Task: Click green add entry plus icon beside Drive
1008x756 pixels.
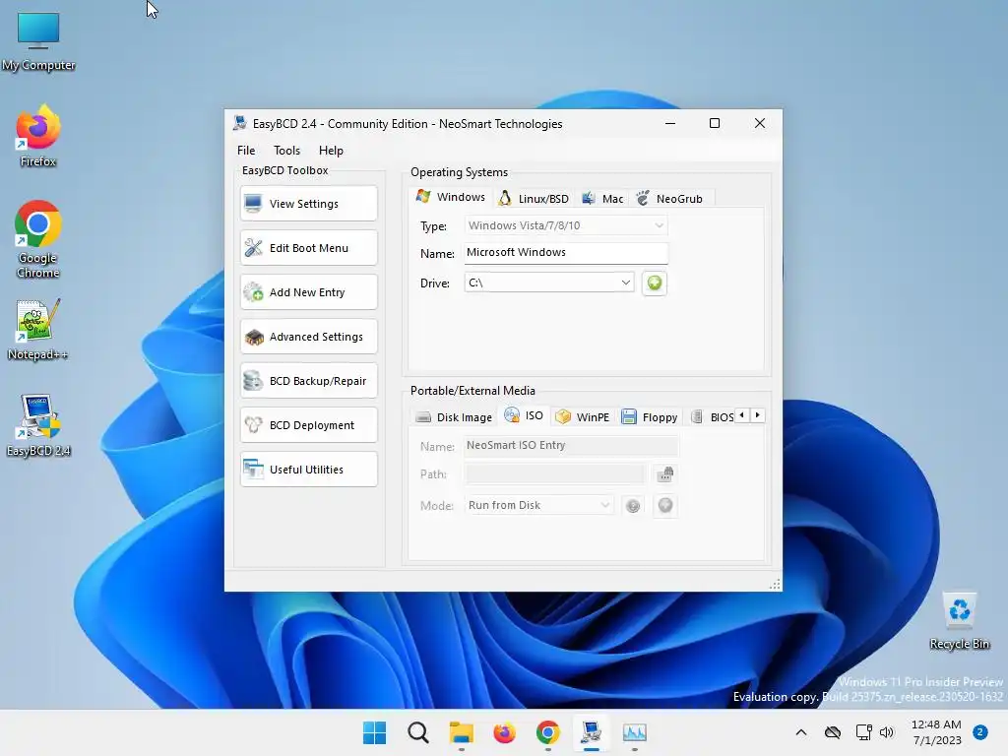Action: tap(655, 283)
